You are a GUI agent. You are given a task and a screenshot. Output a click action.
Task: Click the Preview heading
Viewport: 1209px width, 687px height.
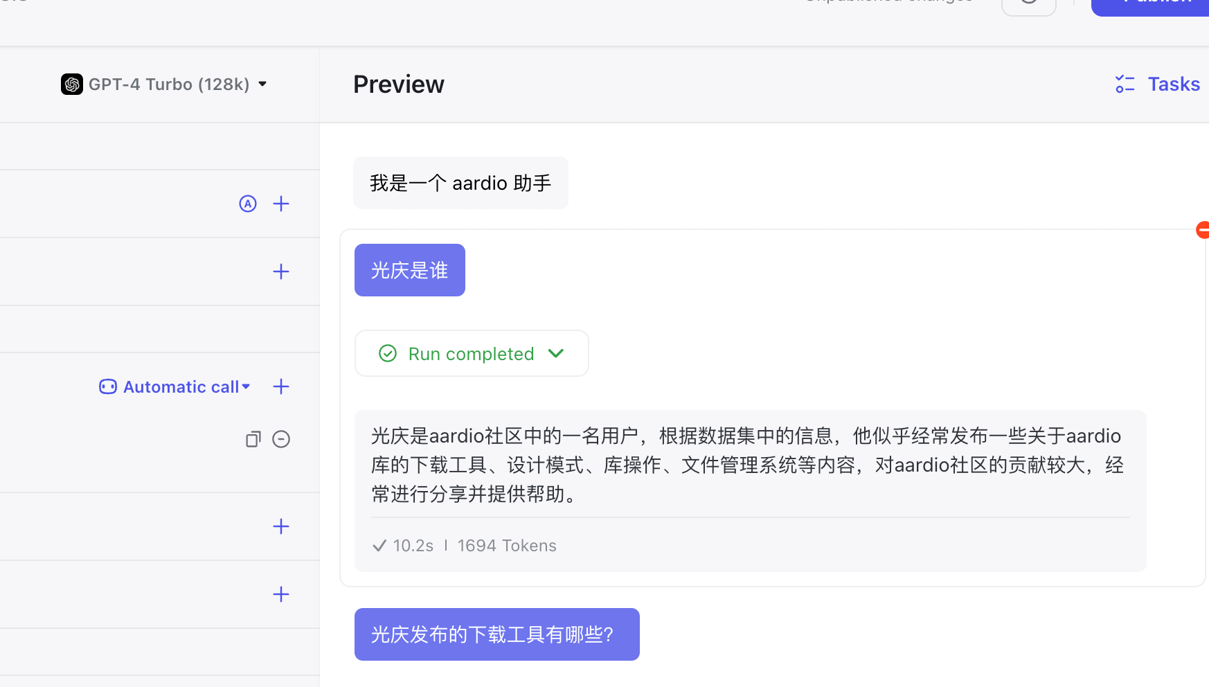(x=399, y=84)
